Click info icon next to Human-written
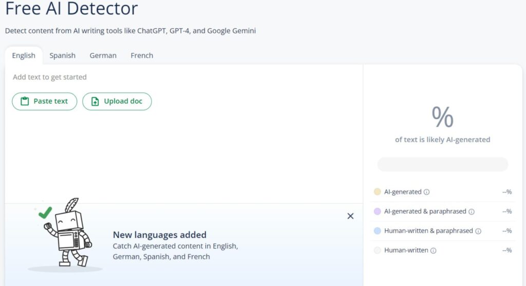 pyautogui.click(x=433, y=251)
